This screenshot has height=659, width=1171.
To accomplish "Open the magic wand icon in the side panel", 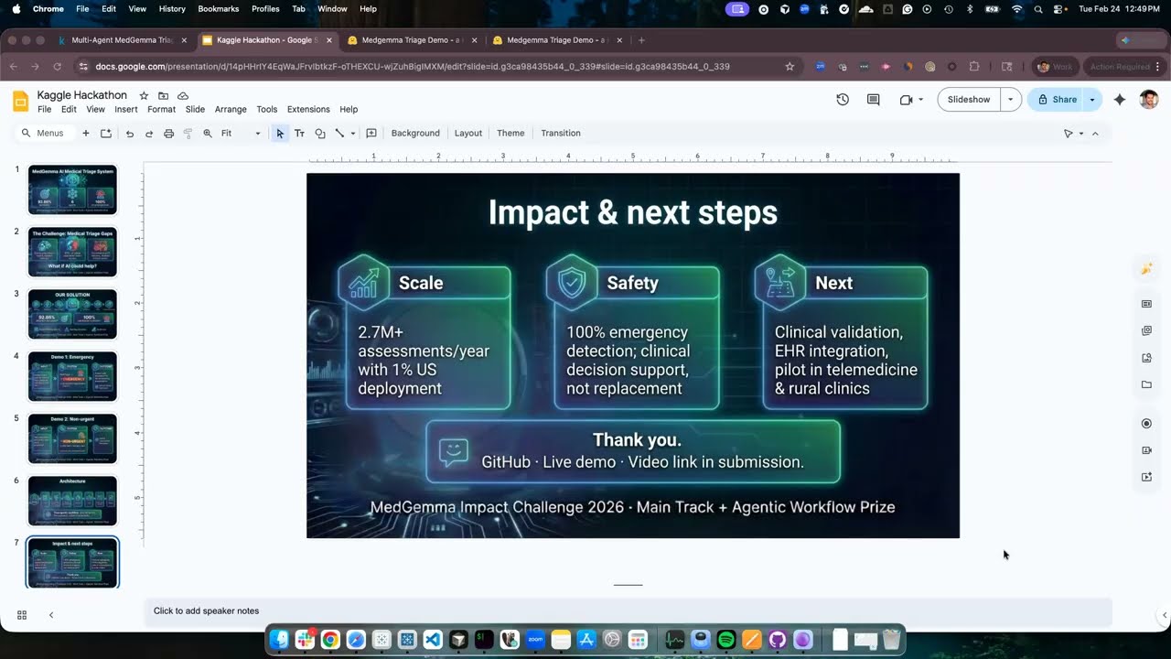I will point(1146,268).
